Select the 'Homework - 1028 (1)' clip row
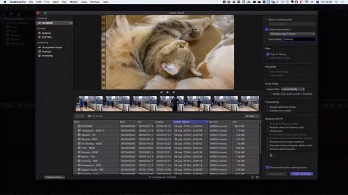 [166, 131]
